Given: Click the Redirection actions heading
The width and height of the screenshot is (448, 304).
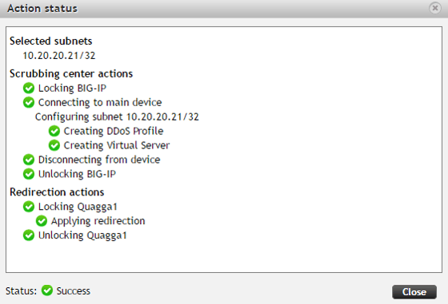Looking at the screenshot, I should point(57,192).
